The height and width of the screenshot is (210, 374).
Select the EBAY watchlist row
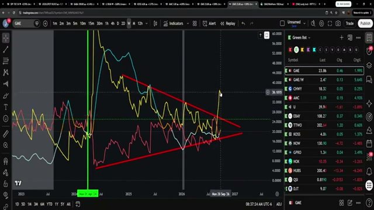point(324,116)
